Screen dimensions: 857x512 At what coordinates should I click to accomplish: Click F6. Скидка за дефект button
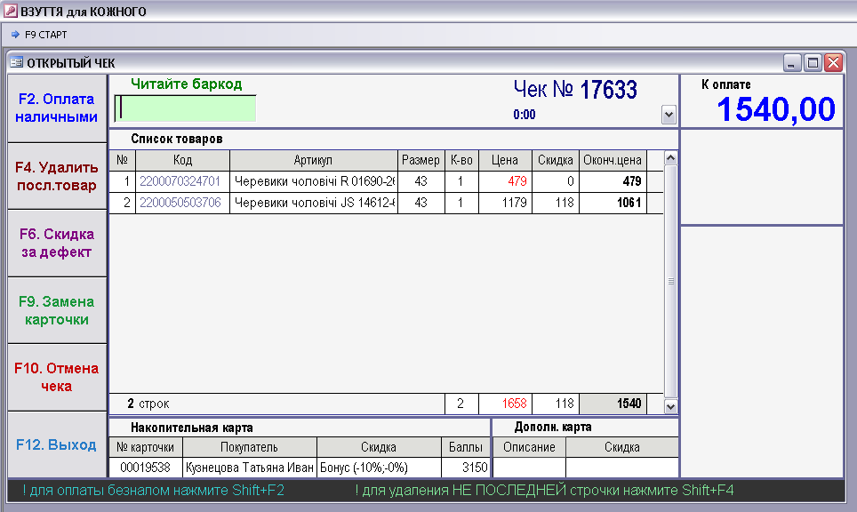coord(57,244)
